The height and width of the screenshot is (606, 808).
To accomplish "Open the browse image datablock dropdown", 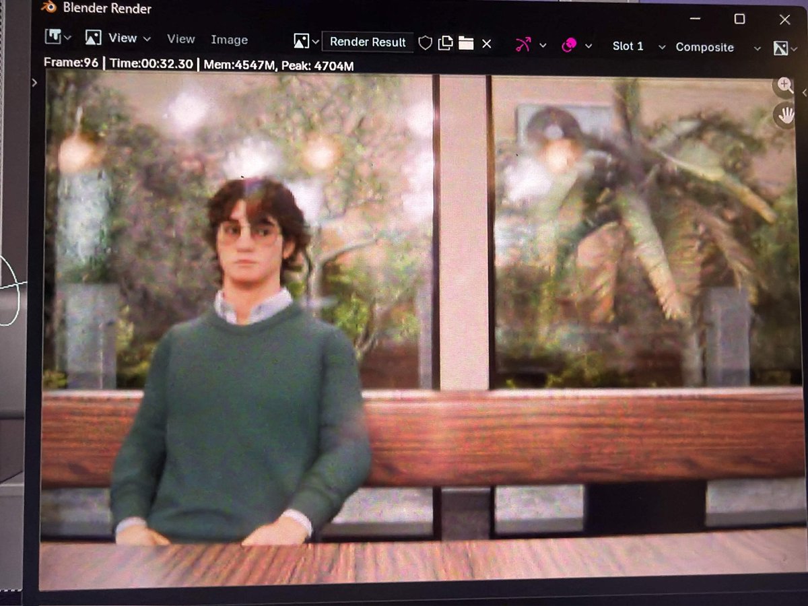I will (306, 41).
